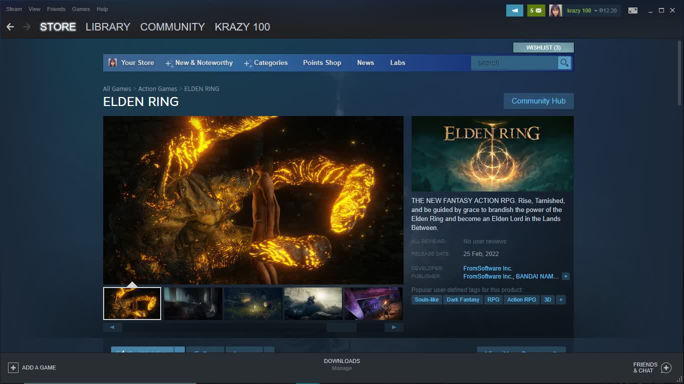Image resolution: width=684 pixels, height=384 pixels.
Task: Open the Categories dropdown menu
Action: pyautogui.click(x=270, y=63)
